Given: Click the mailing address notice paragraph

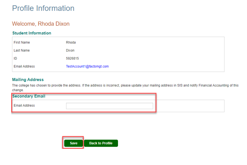Looking at the screenshot, I should tap(100, 85).
